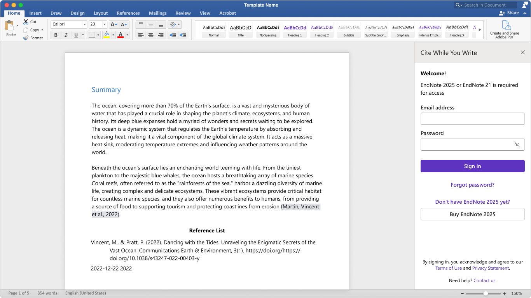Decrease font size with small A button

point(124,24)
